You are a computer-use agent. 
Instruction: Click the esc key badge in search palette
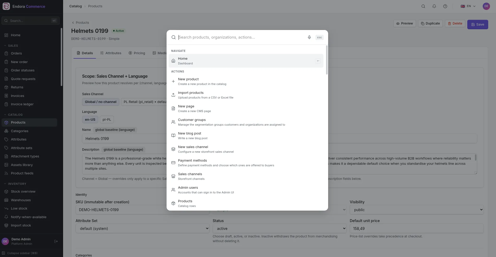pos(319,37)
